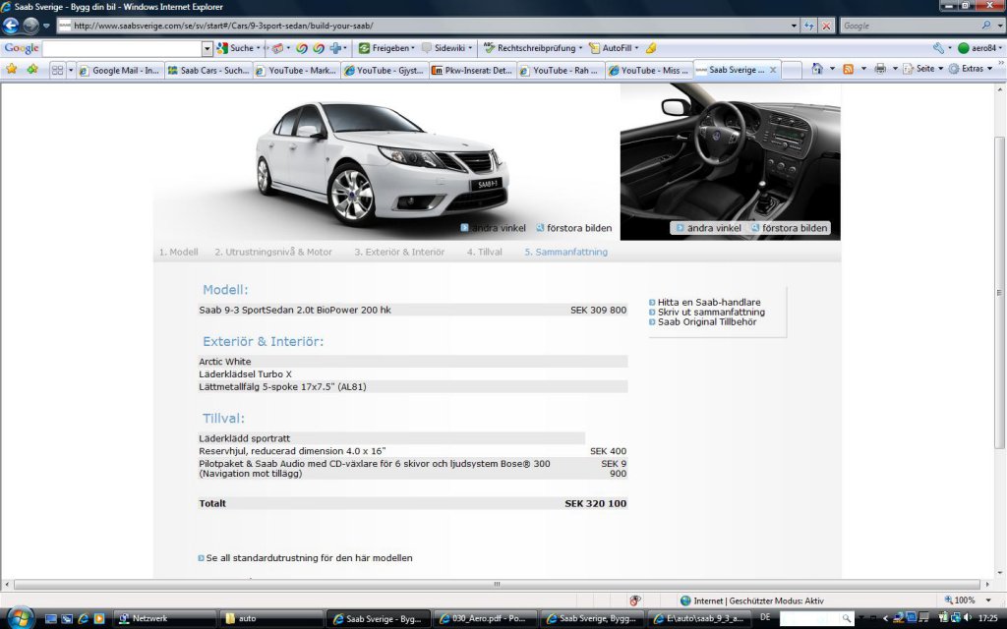Click the Google toolbar wrench settings icon
This screenshot has width=1007, height=629.
point(938,48)
